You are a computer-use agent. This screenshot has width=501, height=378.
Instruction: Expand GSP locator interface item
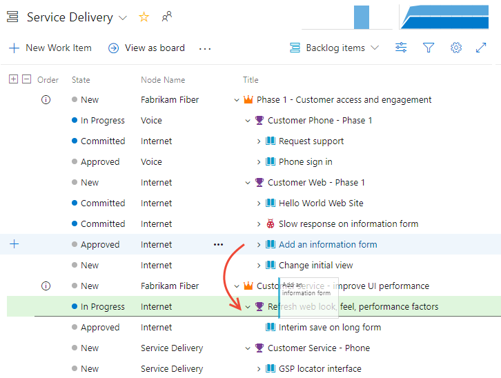[259, 369]
